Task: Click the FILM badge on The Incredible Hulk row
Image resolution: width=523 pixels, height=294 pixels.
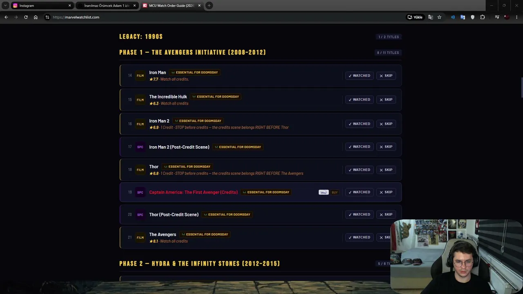Action: 140,100
